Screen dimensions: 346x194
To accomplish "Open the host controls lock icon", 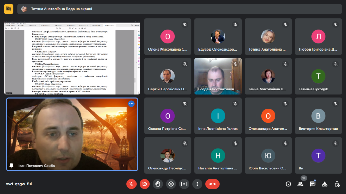I will [337, 184].
